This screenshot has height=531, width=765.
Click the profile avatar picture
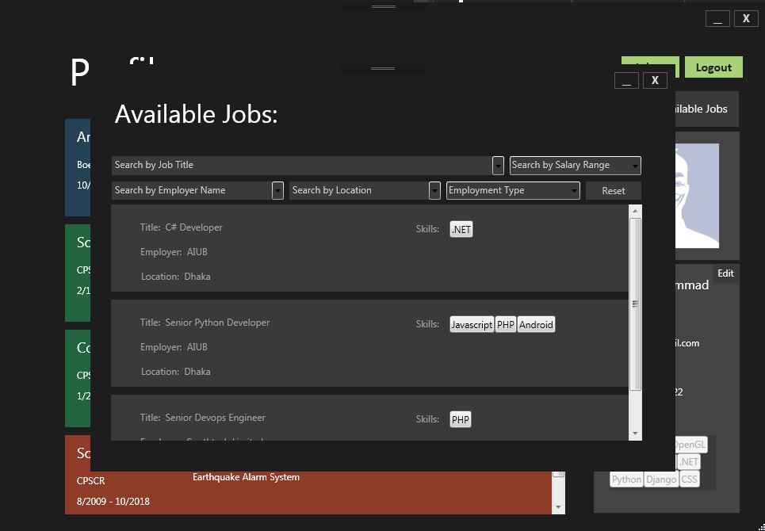(x=697, y=196)
